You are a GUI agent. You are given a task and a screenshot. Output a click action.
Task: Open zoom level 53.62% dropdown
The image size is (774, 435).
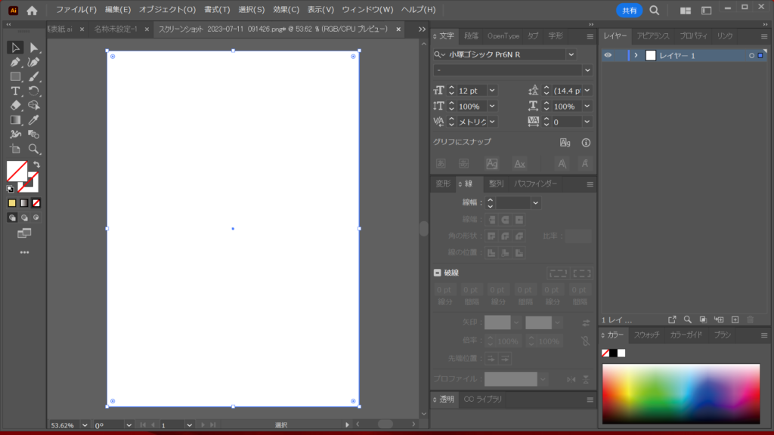pos(85,425)
